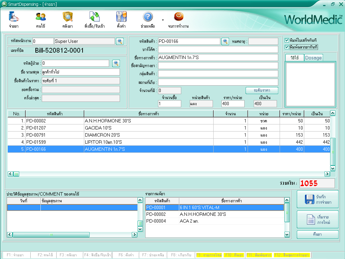Click health history horizontal scrollbar thumb

(51, 235)
